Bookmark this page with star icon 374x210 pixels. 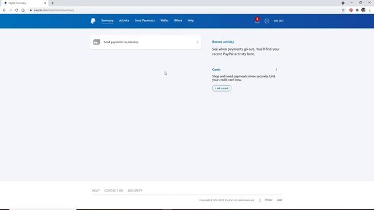point(343,10)
